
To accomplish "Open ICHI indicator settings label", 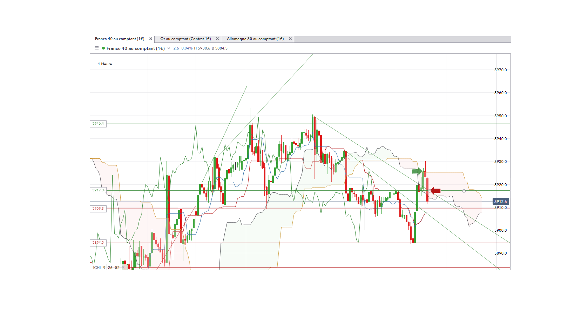I will tap(97, 268).
